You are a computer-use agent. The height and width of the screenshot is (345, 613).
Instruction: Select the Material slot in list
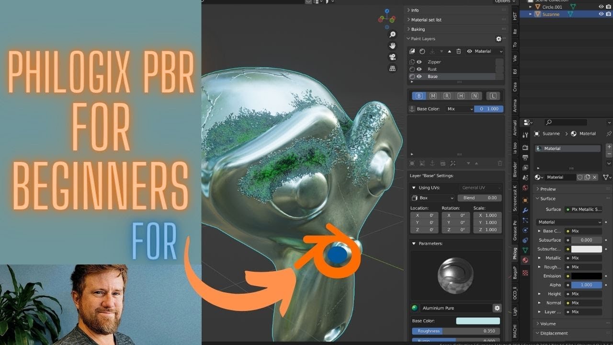pos(568,149)
